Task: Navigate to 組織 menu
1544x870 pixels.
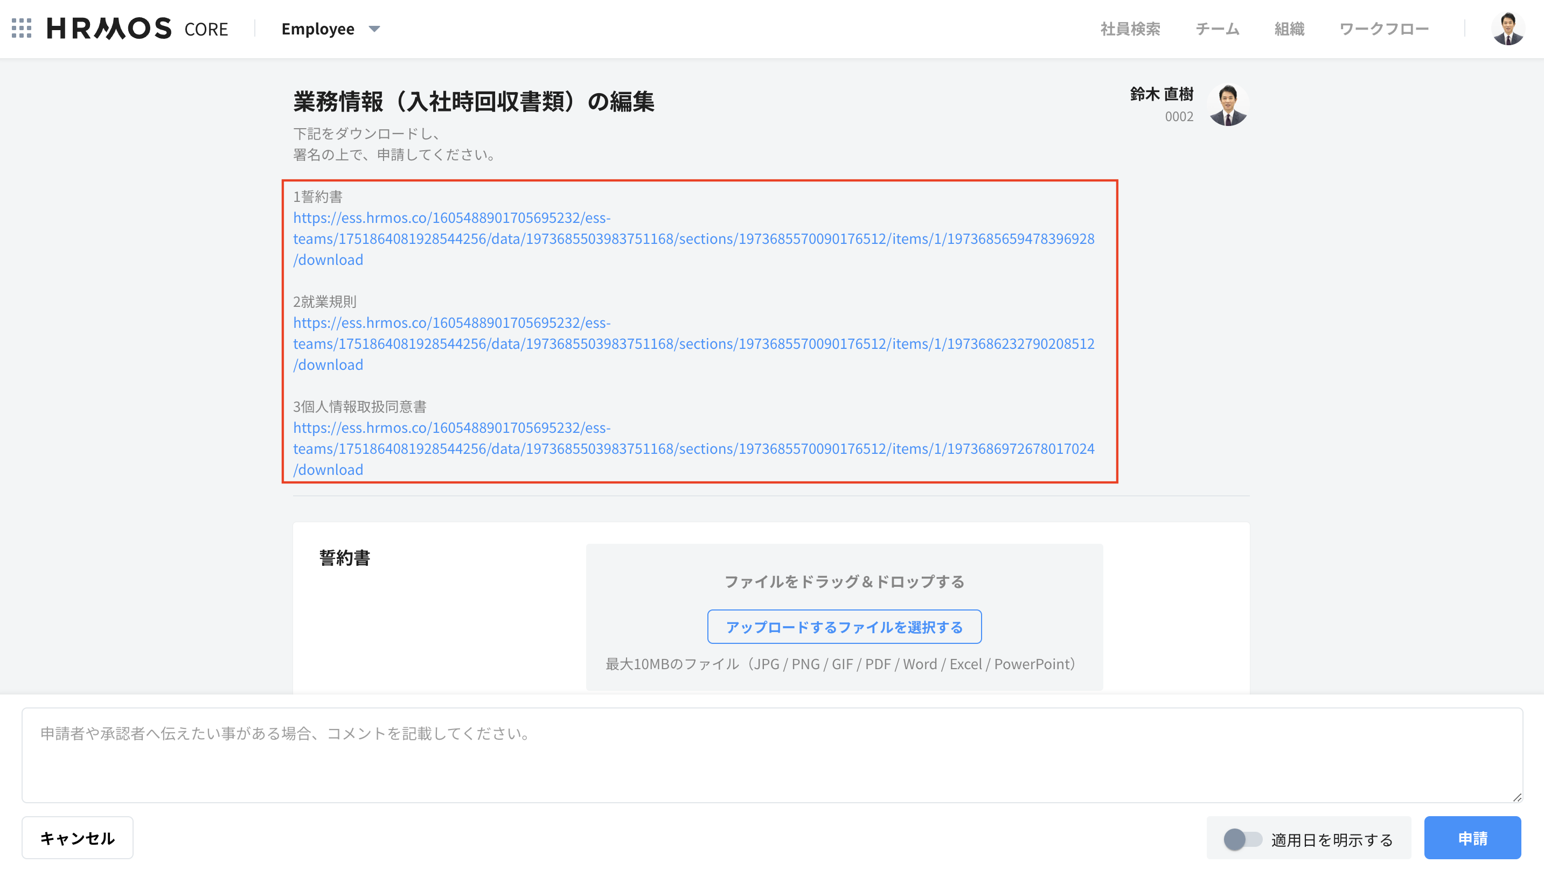Action: 1289,29
